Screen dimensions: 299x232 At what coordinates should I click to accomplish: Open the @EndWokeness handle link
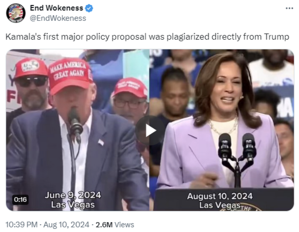(58, 18)
